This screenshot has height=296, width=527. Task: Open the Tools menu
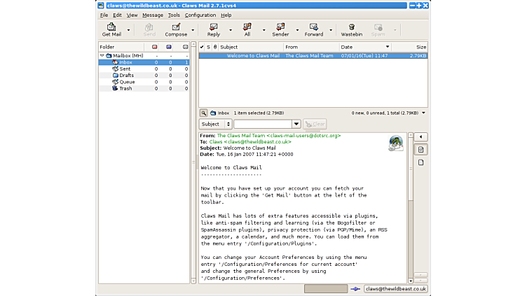point(174,15)
